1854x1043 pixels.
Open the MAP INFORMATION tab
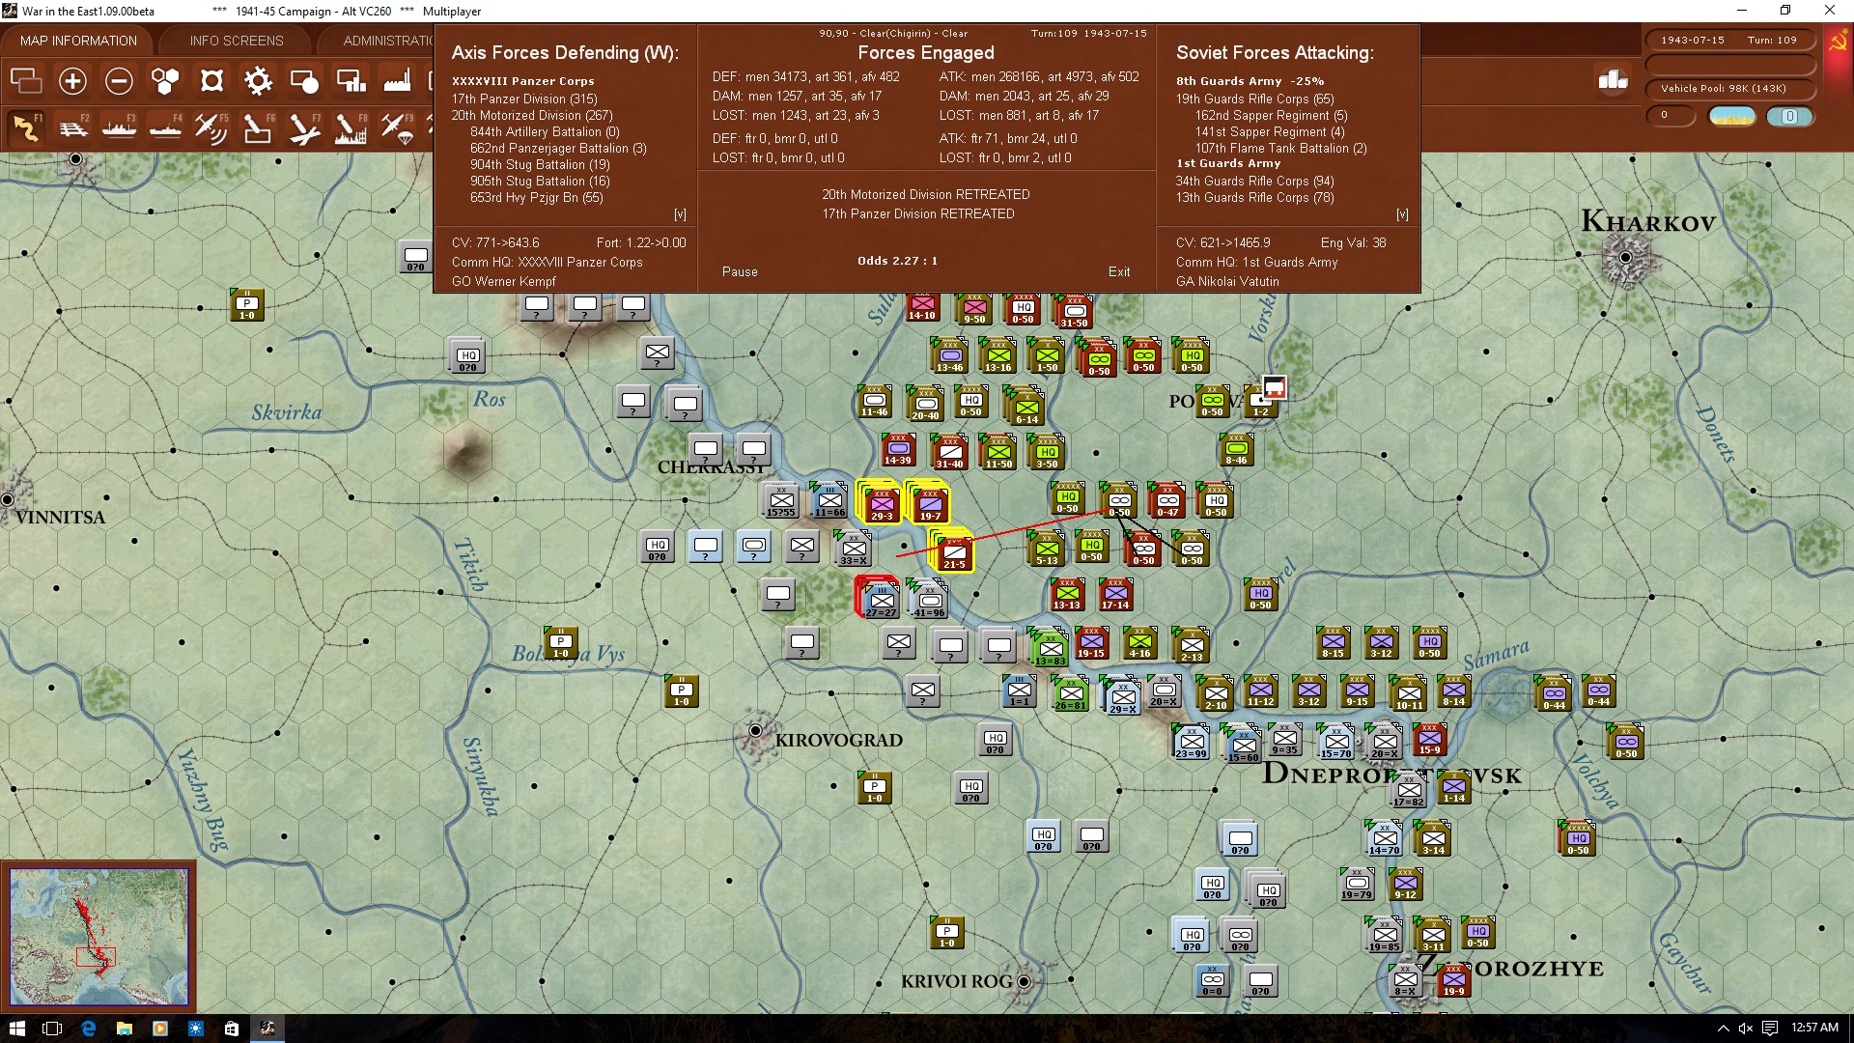[x=78, y=41]
